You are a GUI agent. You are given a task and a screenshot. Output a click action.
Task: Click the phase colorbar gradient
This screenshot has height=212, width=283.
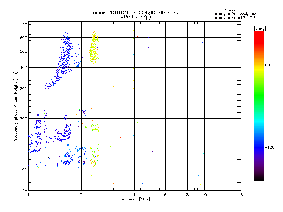click(x=259, y=105)
